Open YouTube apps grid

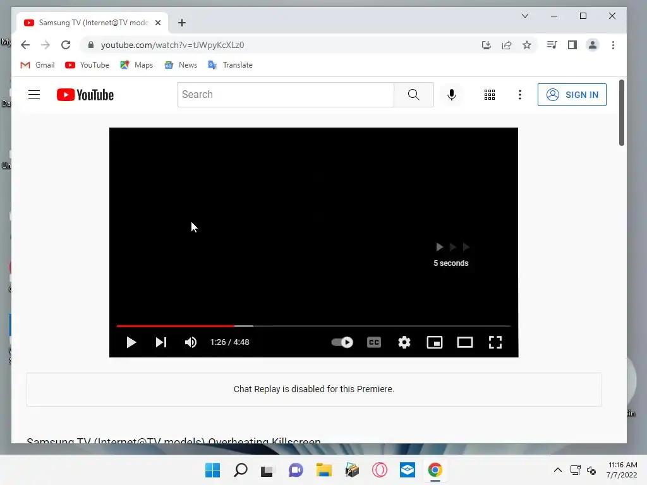coord(490,95)
